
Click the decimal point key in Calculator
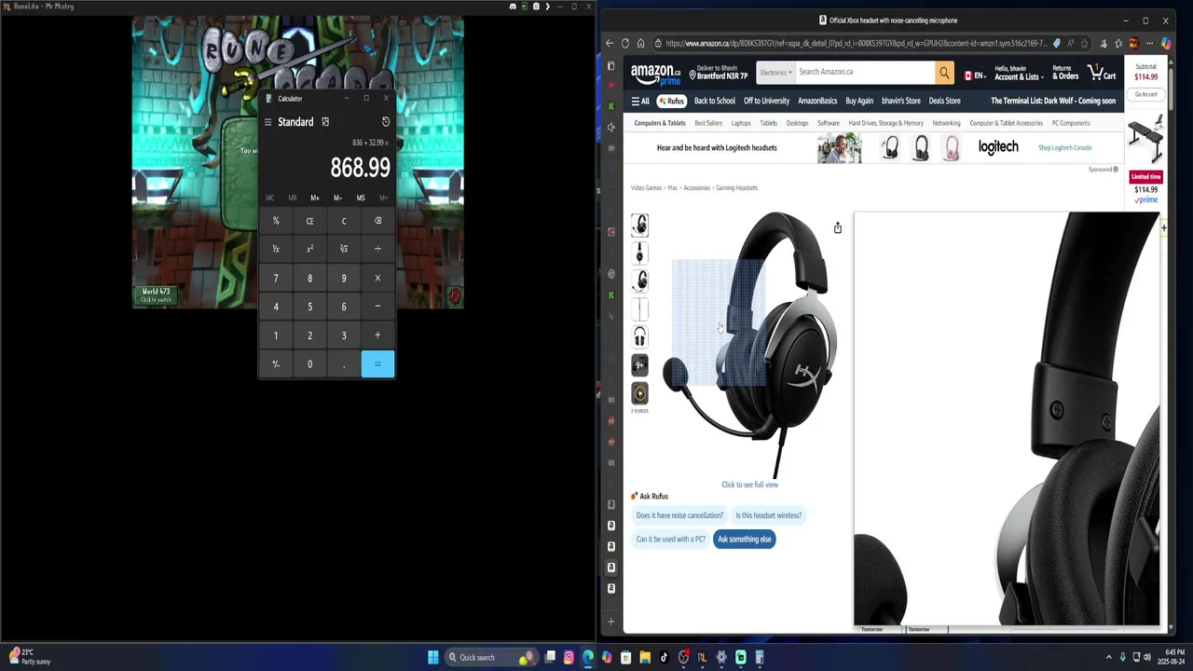click(x=344, y=363)
